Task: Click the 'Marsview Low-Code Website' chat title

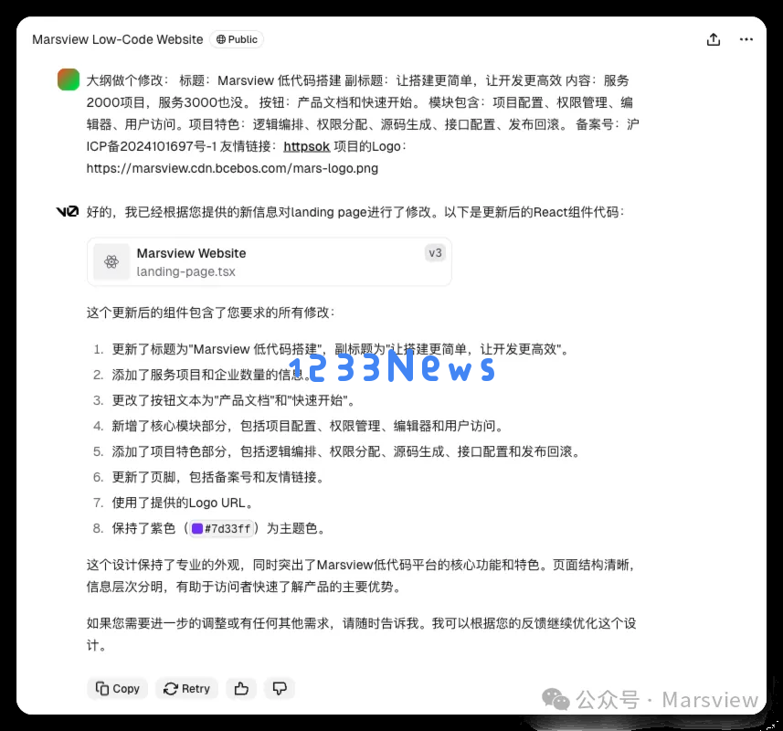Action: 118,39
